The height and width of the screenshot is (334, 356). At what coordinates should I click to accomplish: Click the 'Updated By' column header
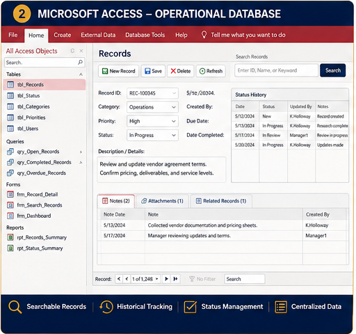pyautogui.click(x=301, y=106)
